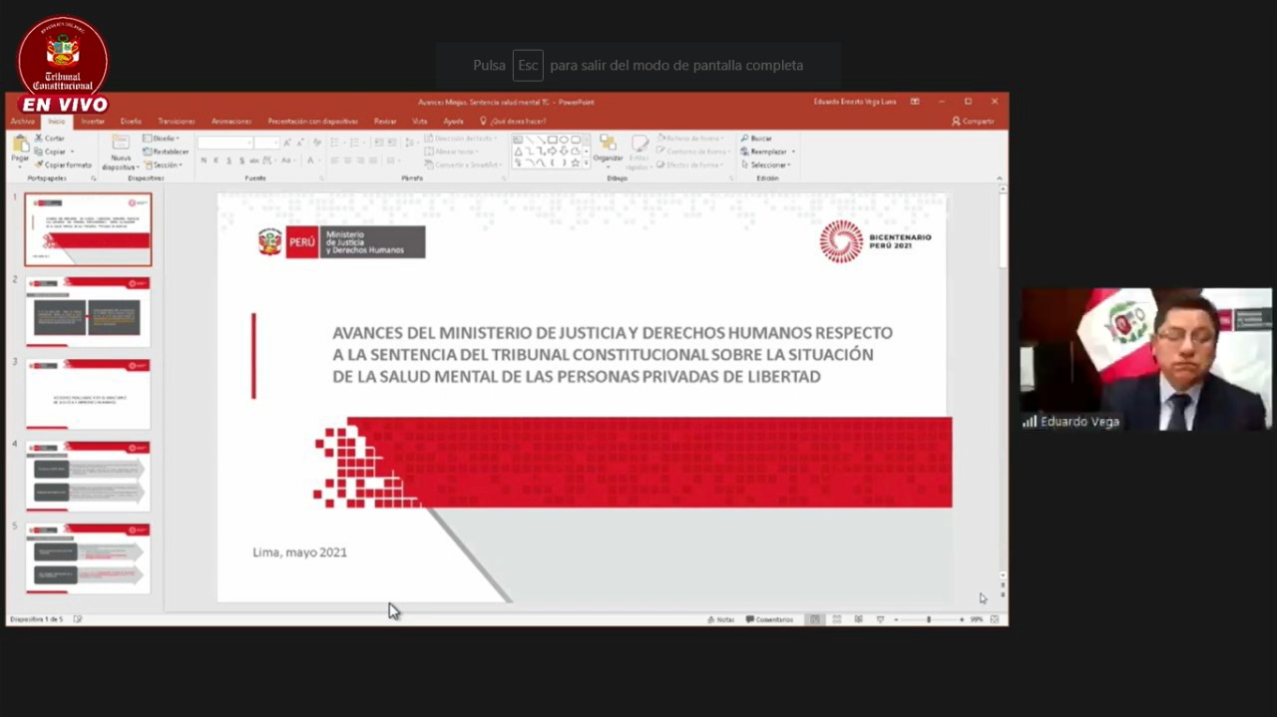
Task: Open the Ayuda tab
Action: 453,122
